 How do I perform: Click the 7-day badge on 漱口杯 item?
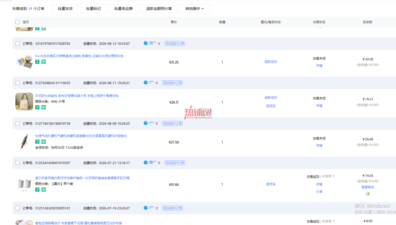tap(37, 190)
